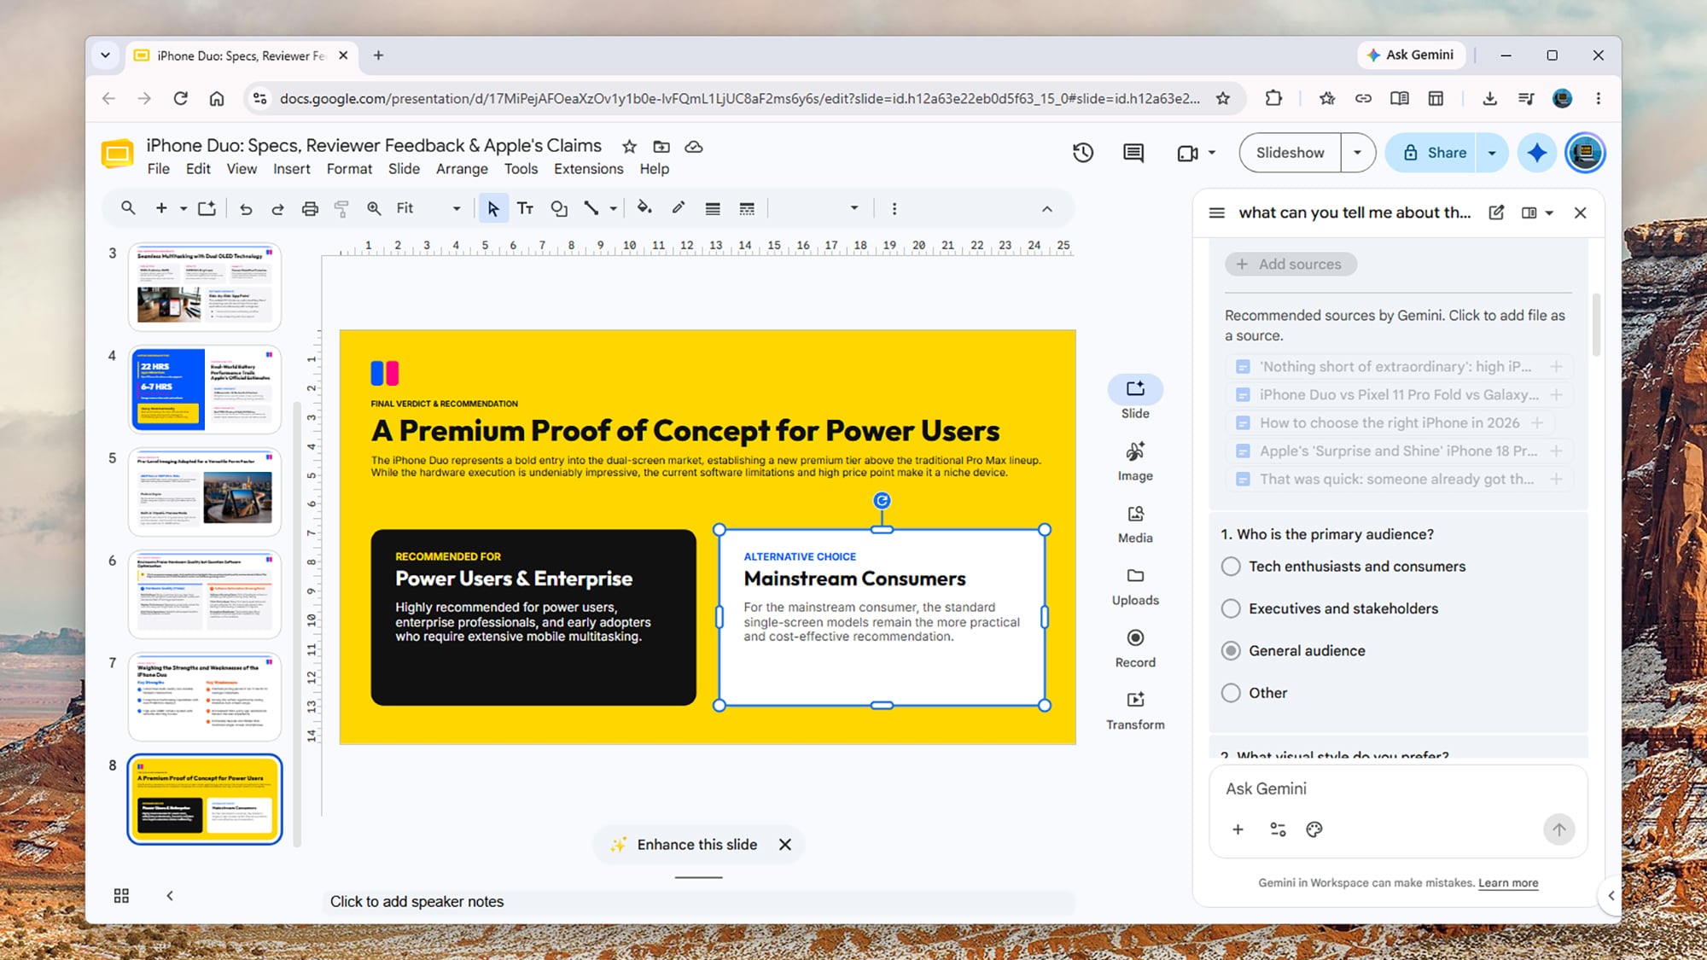1707x960 pixels.
Task: Open the Format menu
Action: click(349, 169)
